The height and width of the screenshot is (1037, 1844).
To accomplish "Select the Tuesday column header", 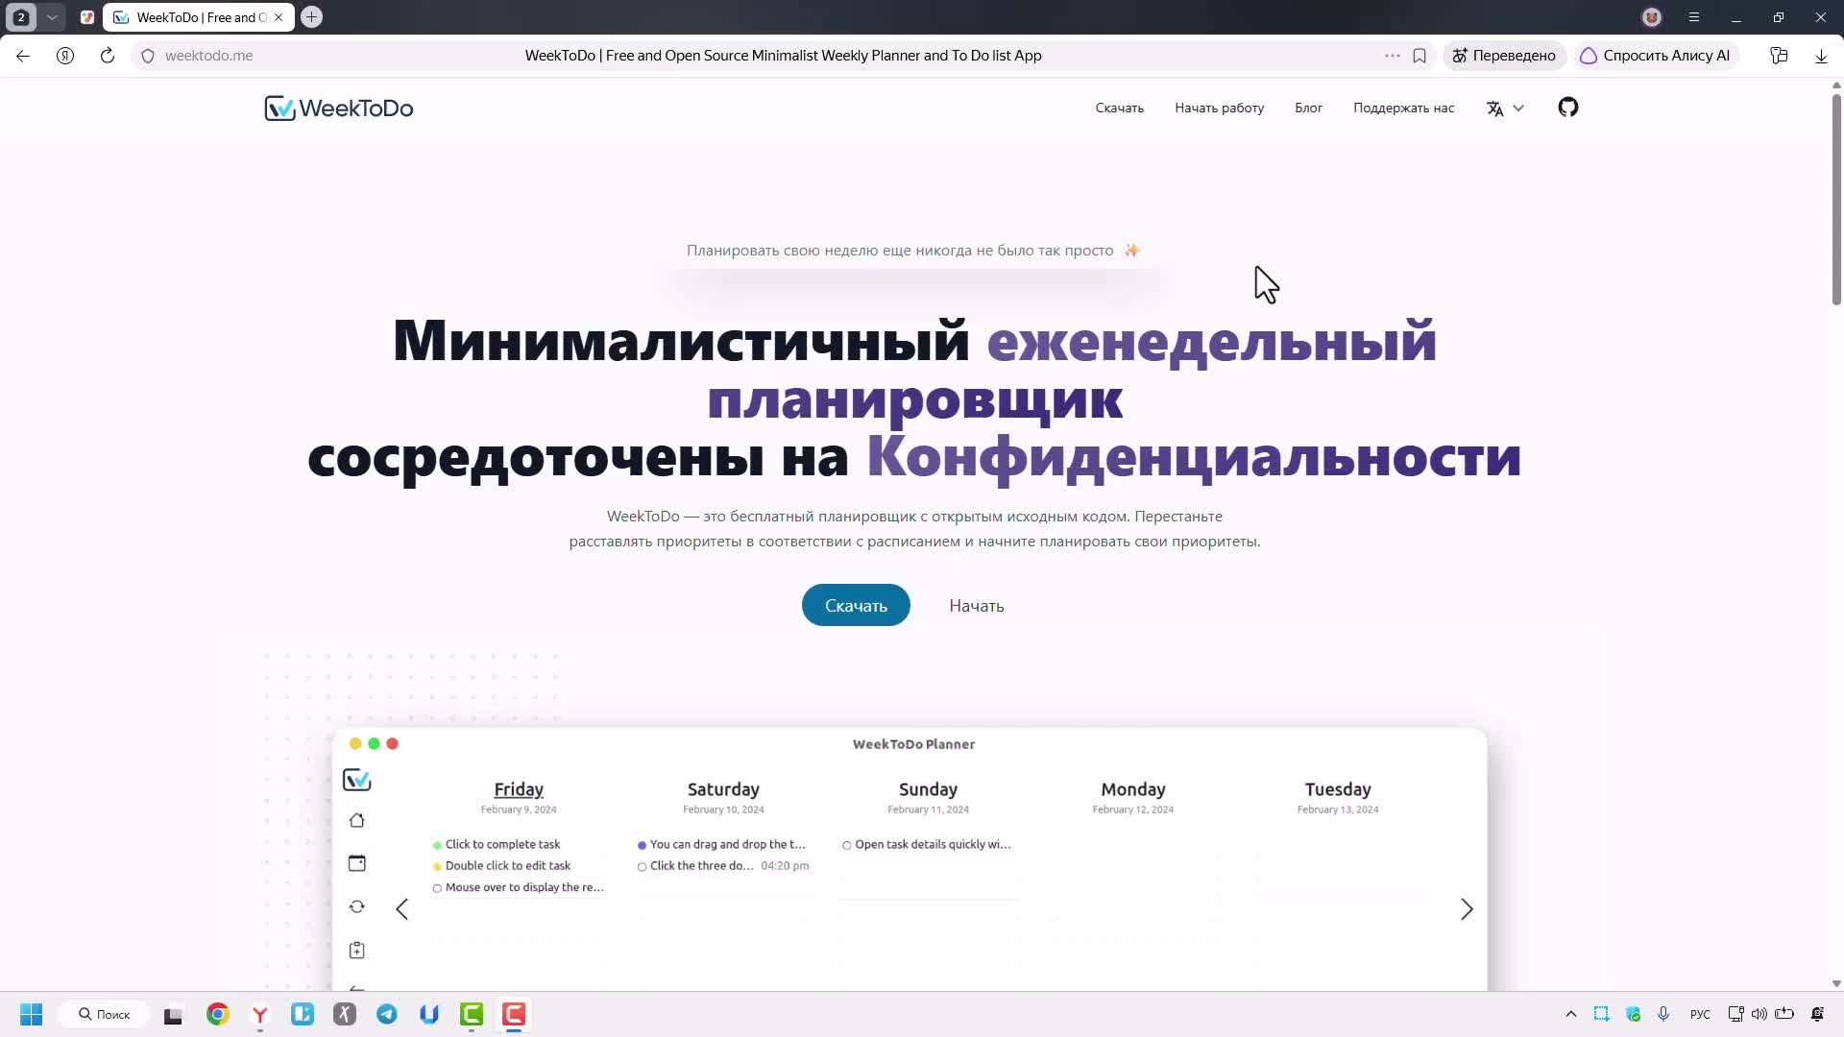I will point(1338,789).
